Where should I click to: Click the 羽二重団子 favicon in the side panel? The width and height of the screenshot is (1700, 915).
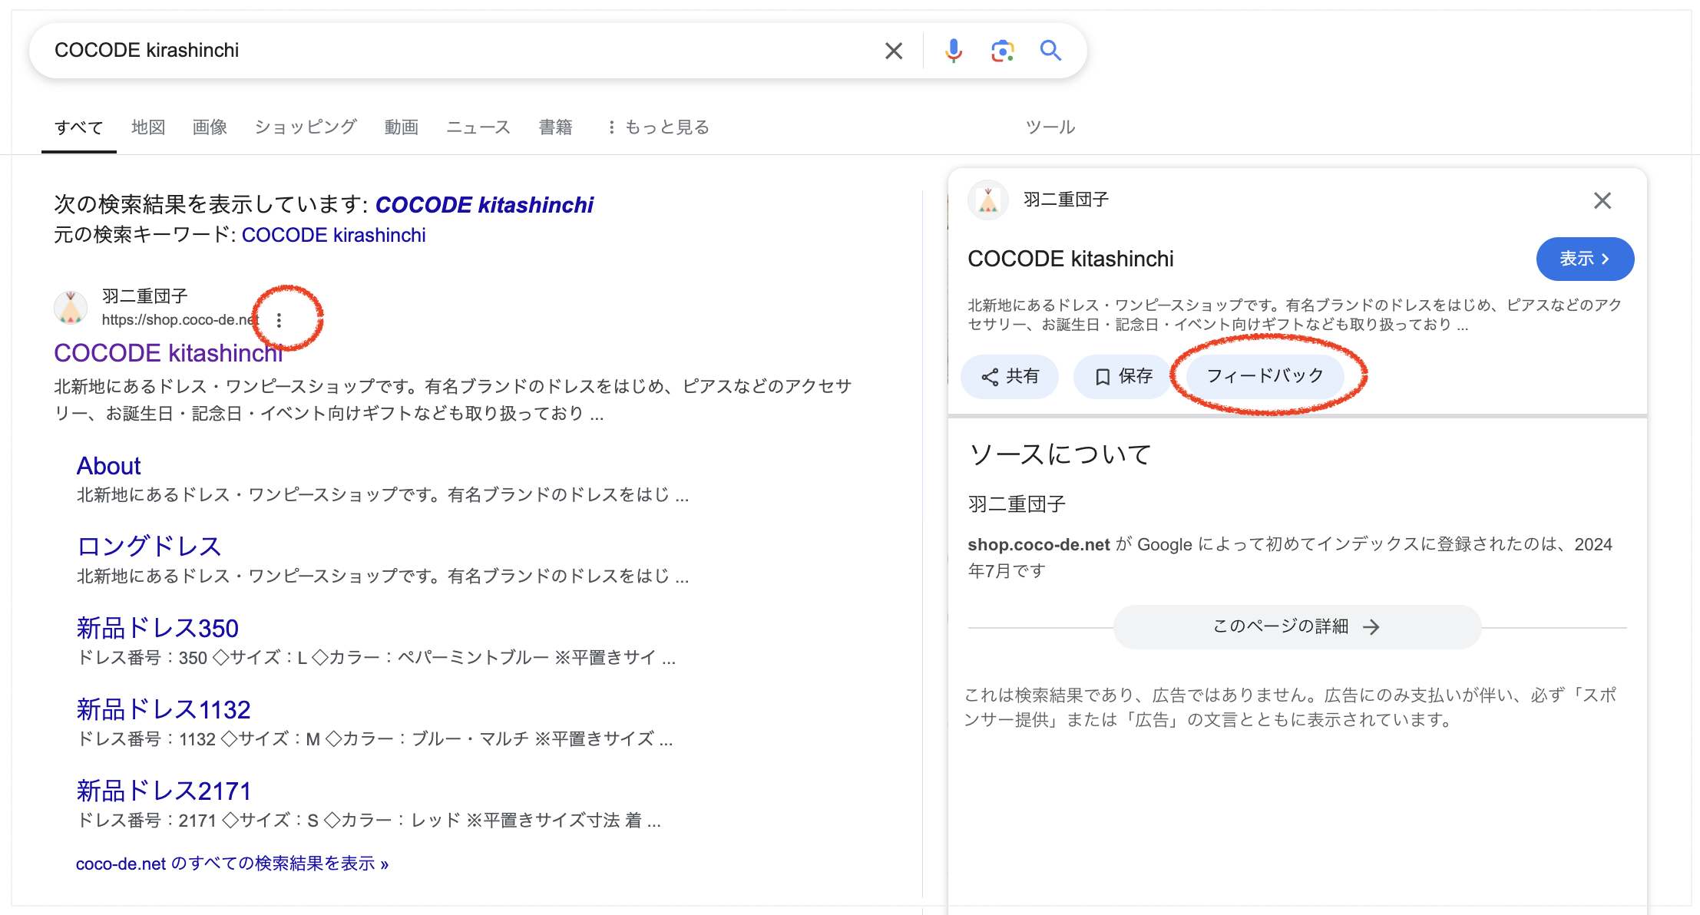(x=987, y=200)
